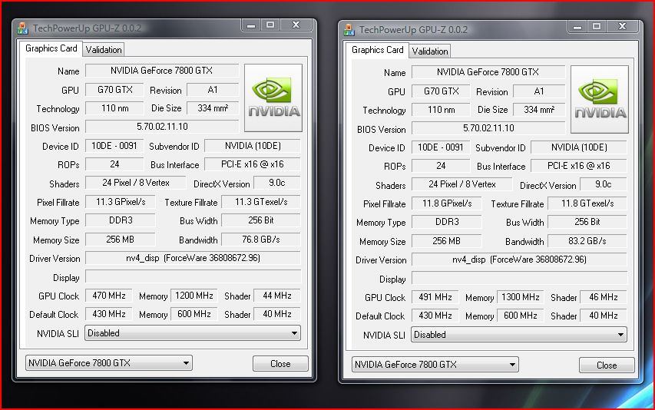Open the GPU selector dropdown in the right window
Screen dimensions: 655x410
435,365
